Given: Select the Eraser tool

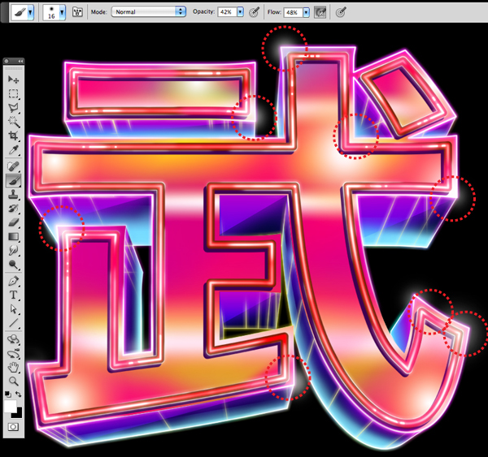Looking at the screenshot, I should point(13,222).
